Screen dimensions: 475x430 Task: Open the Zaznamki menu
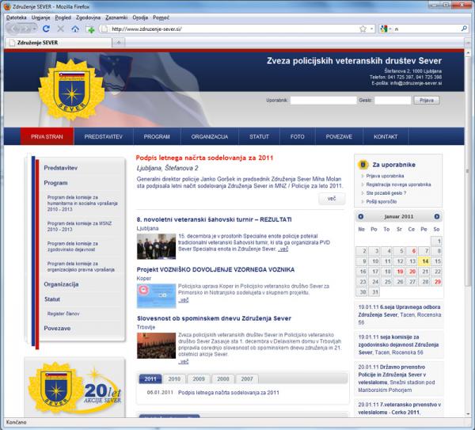(x=115, y=16)
